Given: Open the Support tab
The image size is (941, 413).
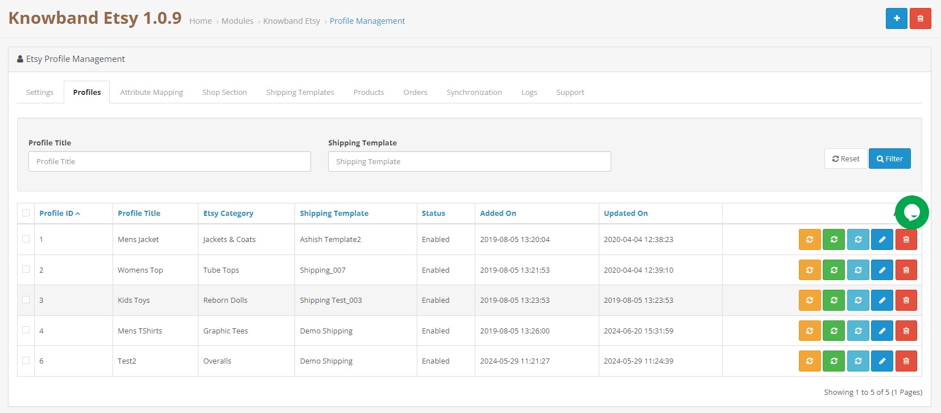Looking at the screenshot, I should [x=570, y=92].
